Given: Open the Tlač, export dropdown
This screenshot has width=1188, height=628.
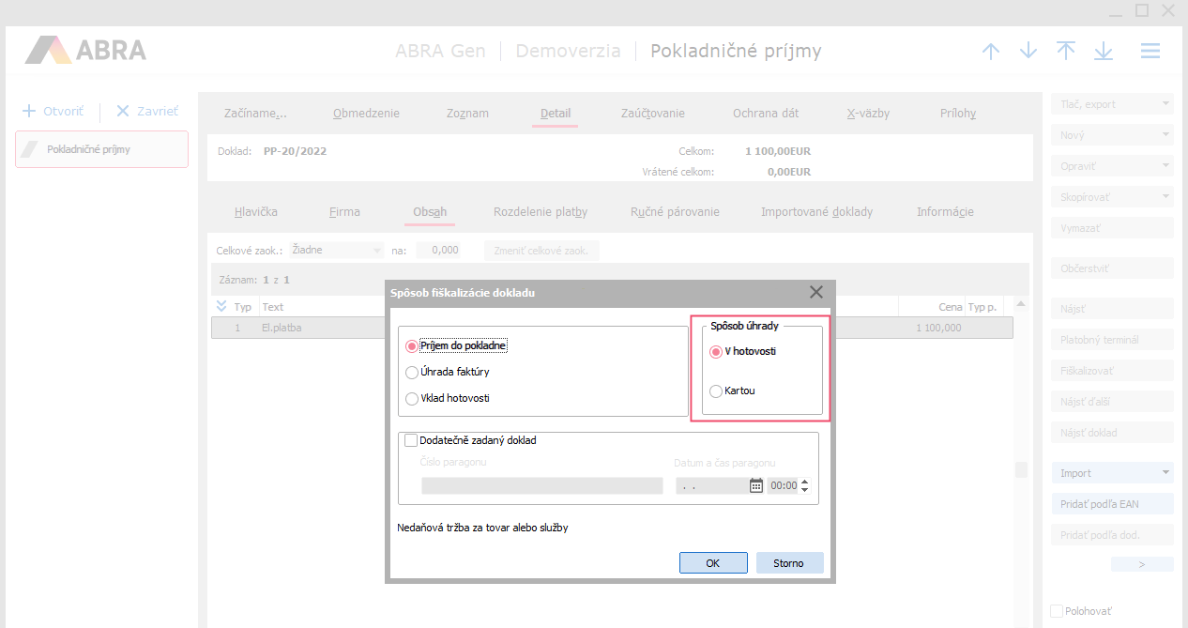Looking at the screenshot, I should click(x=1166, y=104).
